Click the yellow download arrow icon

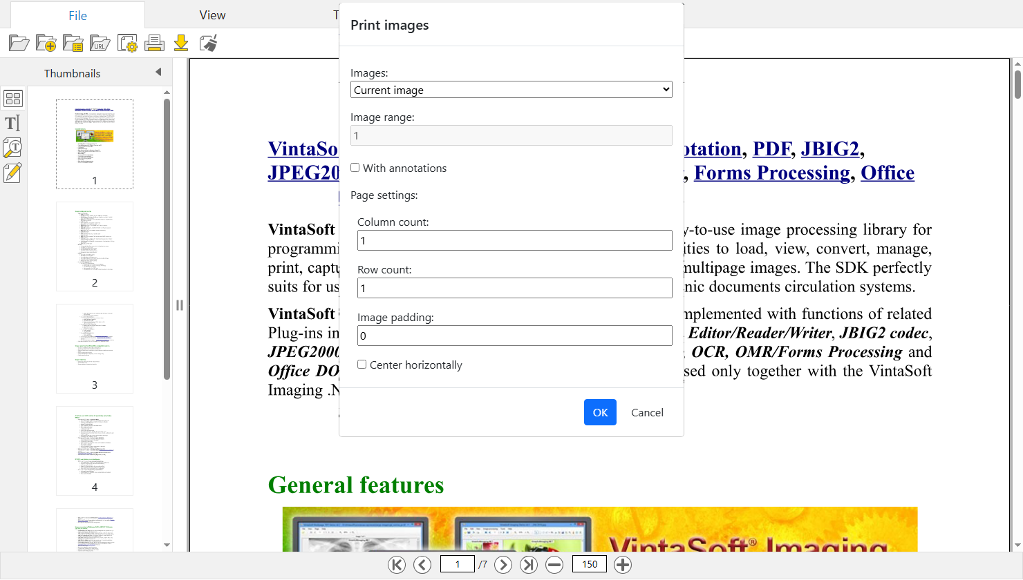[181, 43]
